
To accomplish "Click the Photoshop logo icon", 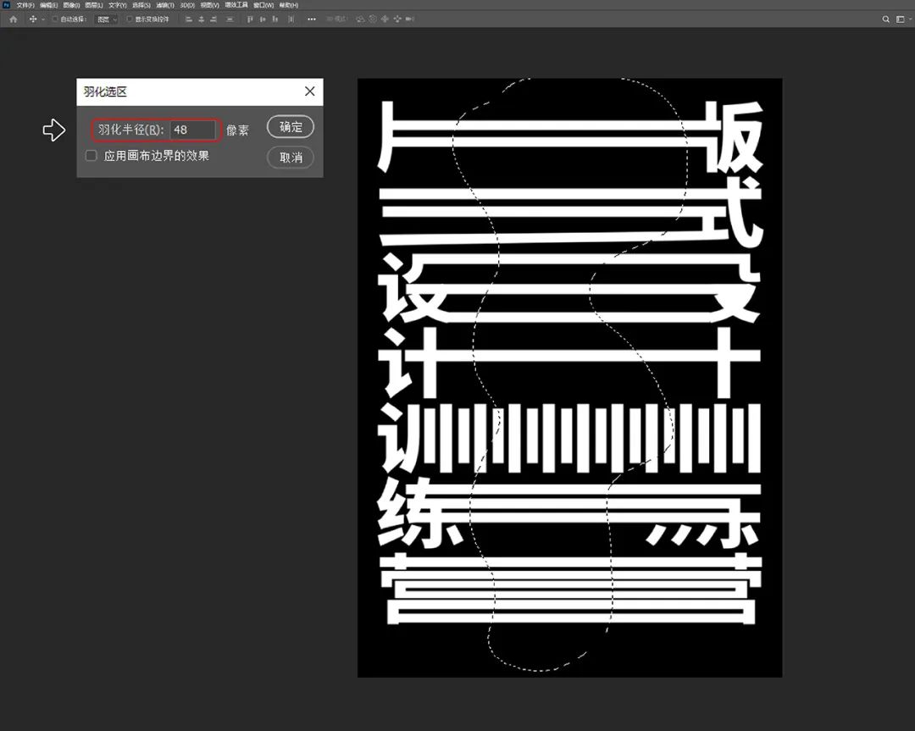I will [x=6, y=5].
